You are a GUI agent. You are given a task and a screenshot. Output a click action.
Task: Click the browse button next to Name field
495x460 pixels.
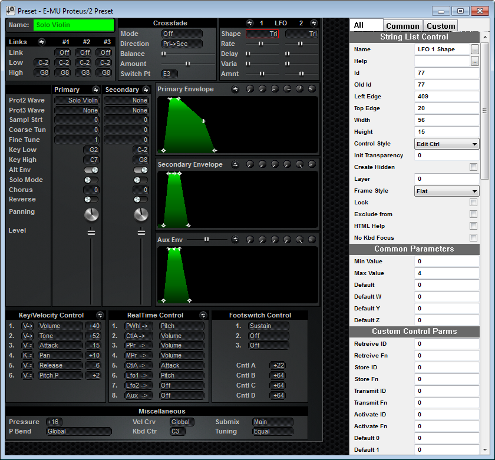point(475,49)
